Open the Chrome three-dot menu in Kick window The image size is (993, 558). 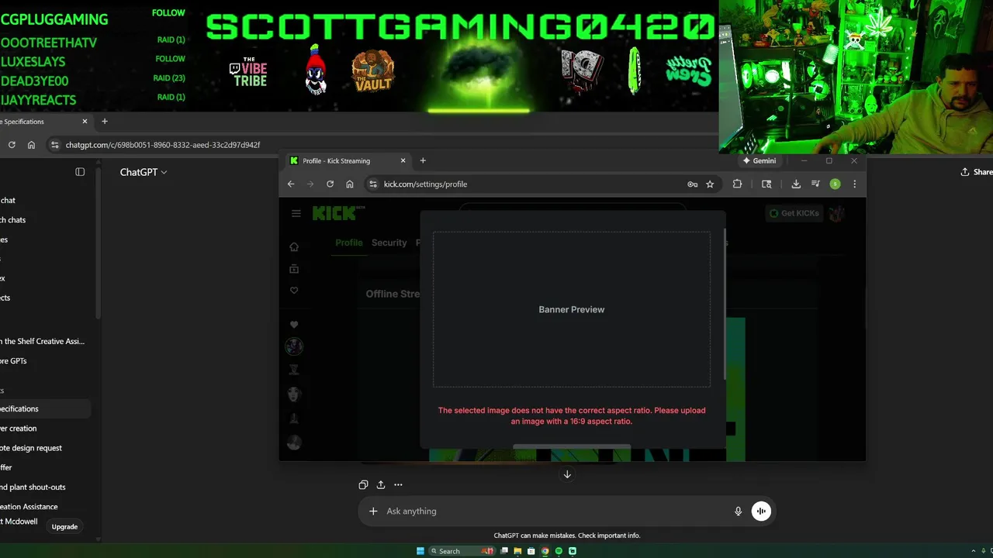click(x=854, y=184)
